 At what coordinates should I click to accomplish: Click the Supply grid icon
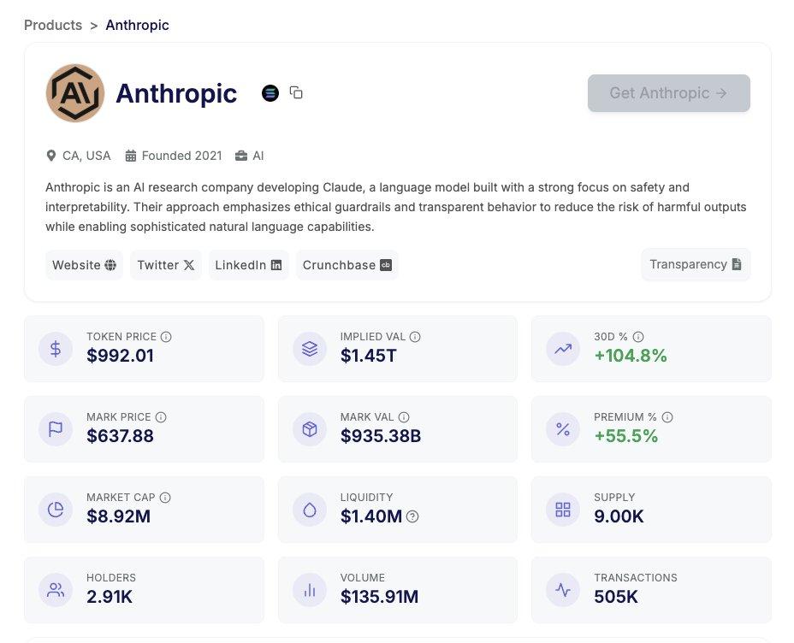tap(563, 510)
